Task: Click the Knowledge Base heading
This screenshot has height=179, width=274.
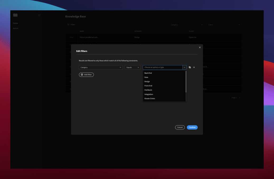Action: coord(75,16)
